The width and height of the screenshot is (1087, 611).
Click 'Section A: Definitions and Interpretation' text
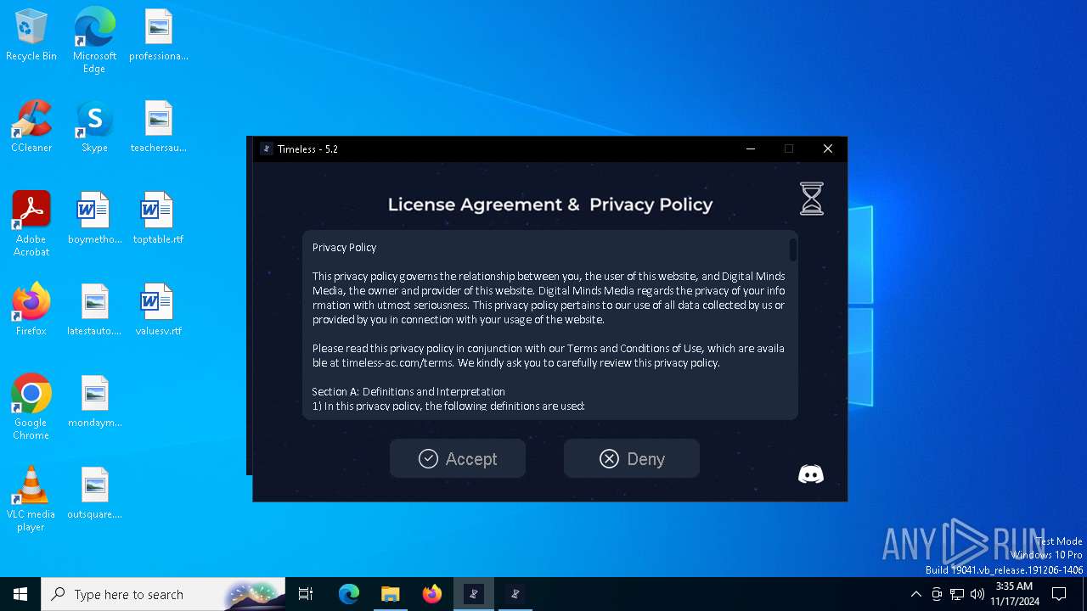point(408,391)
